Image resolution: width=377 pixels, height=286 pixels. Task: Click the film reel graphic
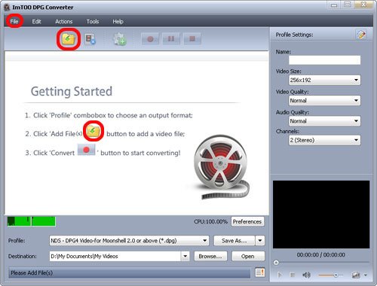pos(221,167)
